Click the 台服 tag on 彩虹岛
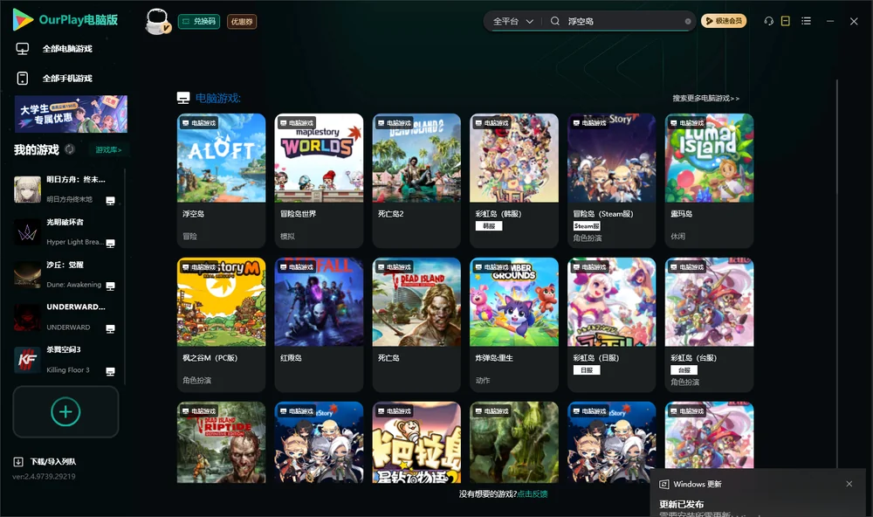The height and width of the screenshot is (517, 873). pyautogui.click(x=684, y=370)
